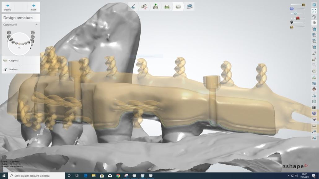Expand the Cappetta 41 dropdown

pos(36,25)
